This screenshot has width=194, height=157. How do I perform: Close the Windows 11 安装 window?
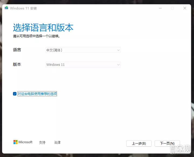point(185,8)
